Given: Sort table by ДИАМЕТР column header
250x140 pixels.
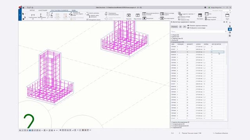Looking at the screenshot, I should (x=190, y=44).
